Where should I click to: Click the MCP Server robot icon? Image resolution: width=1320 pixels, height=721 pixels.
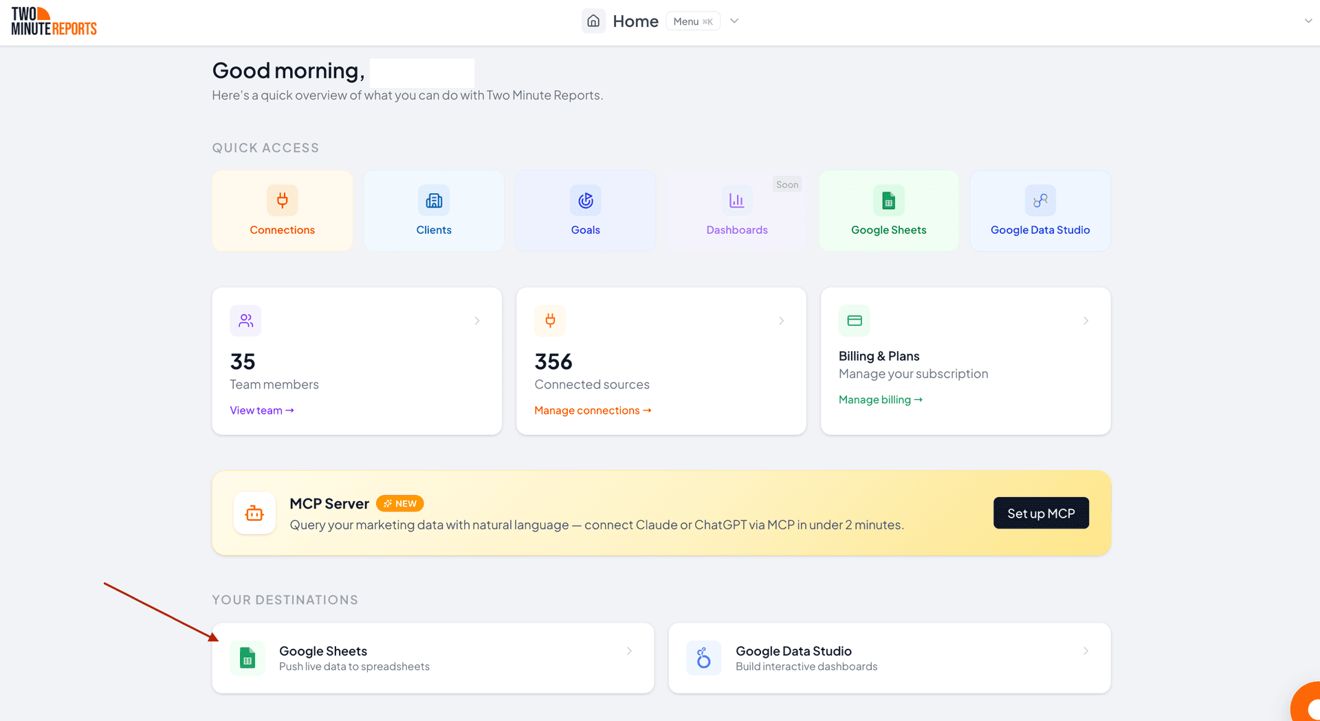coord(254,513)
